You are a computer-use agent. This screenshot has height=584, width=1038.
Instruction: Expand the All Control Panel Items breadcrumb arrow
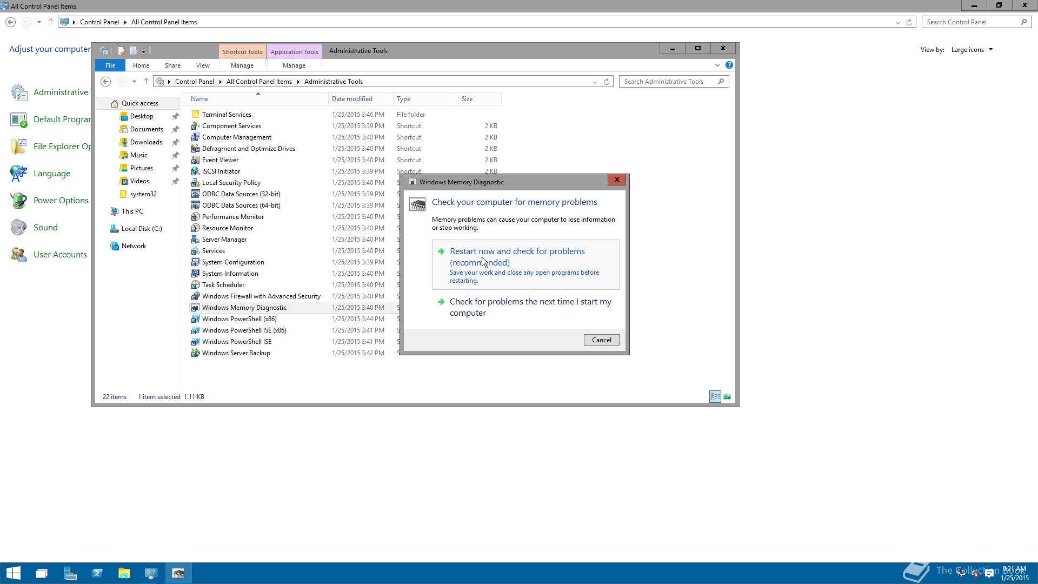pos(298,82)
